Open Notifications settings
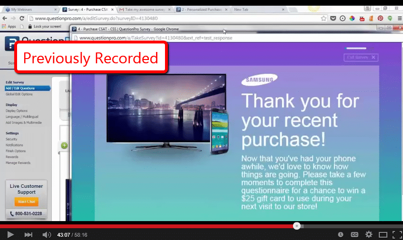 [x=14, y=145]
